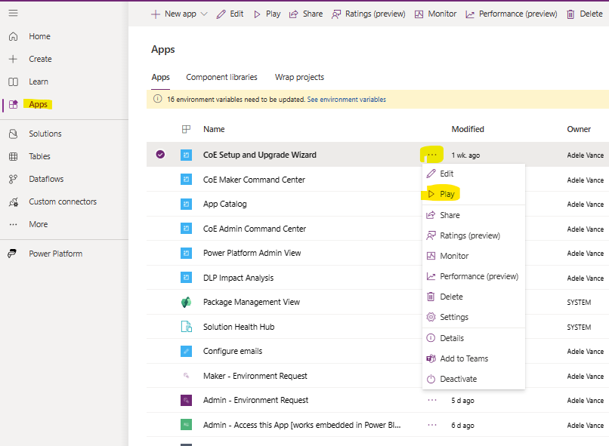Select the CoE Setup and Upgrade Wizard row checkmark
The image size is (609, 446).
(x=160, y=154)
